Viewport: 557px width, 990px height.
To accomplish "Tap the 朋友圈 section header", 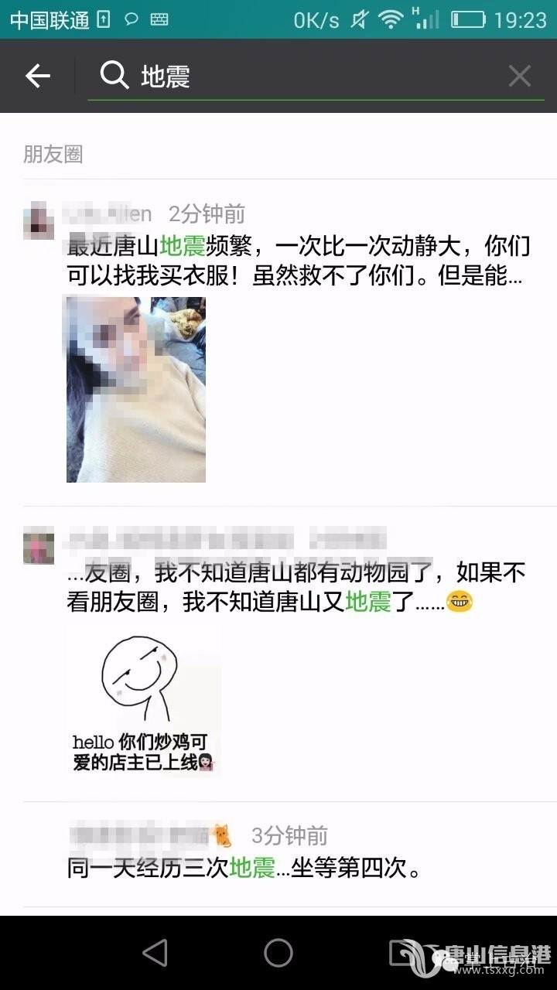I will [x=53, y=154].
